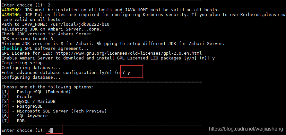This screenshot has width=286, height=135.
Task: Select option [4] PostgreSQL line
Action: point(22,106)
